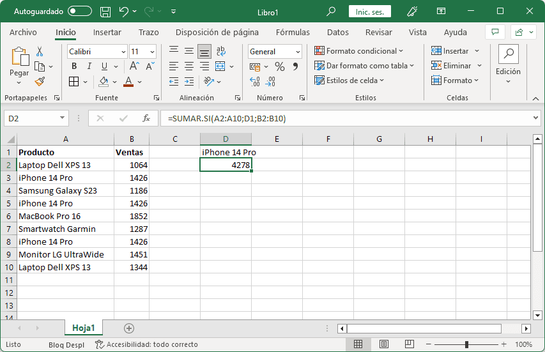Open the General number format dropdown
Viewport: 545px width, 352px height.
[x=298, y=52]
